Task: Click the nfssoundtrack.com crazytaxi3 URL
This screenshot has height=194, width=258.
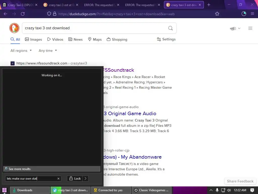Action: click(x=51, y=63)
